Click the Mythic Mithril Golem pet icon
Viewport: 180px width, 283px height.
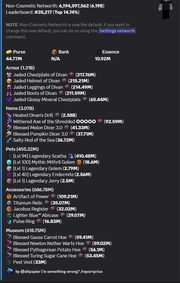[9, 162]
